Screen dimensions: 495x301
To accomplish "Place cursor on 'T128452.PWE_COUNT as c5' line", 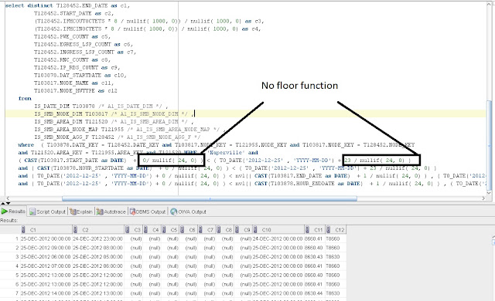I will click(72, 36).
